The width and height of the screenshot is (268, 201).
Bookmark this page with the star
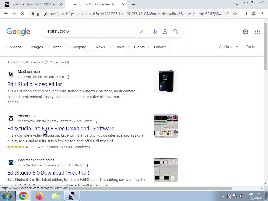235,14
